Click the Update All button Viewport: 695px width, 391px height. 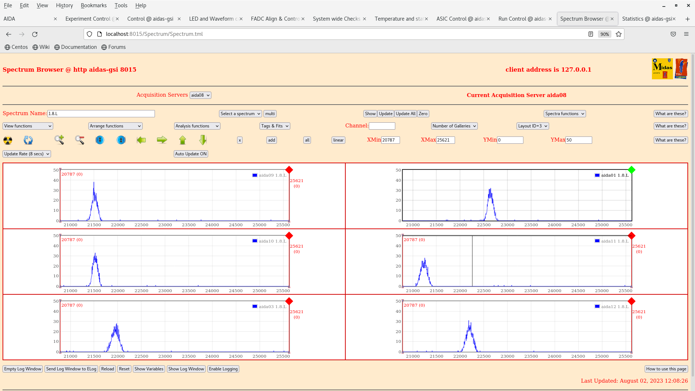point(405,114)
